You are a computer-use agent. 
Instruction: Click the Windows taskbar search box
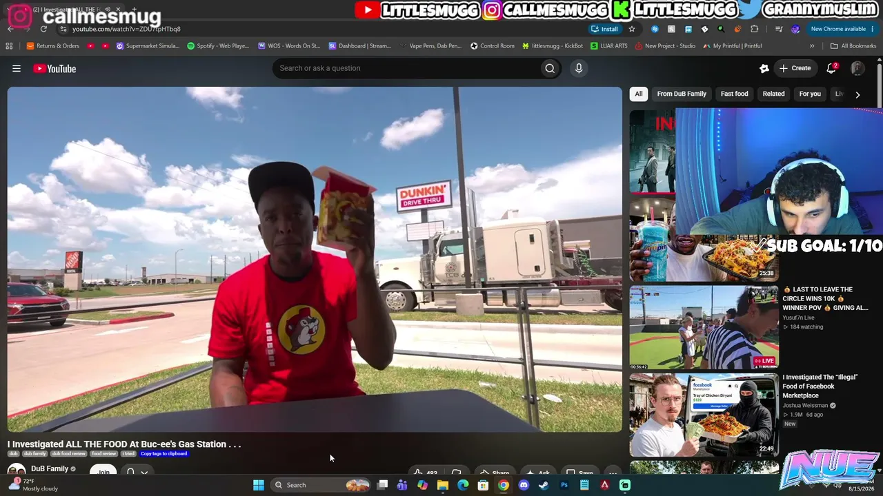[x=323, y=485]
